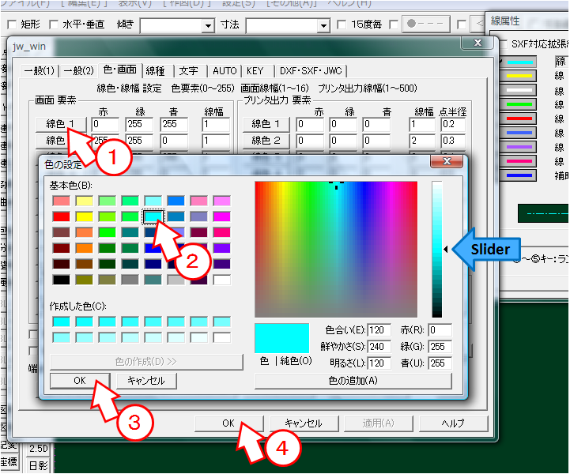Screen dimensions: 570x474
Task: Toggle the 15度毎 checkbox
Action: [342, 25]
